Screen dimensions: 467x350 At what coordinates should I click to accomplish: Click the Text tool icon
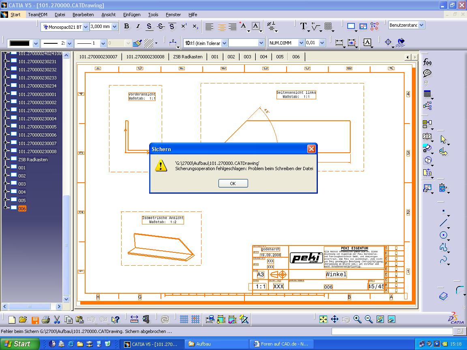[303, 26]
